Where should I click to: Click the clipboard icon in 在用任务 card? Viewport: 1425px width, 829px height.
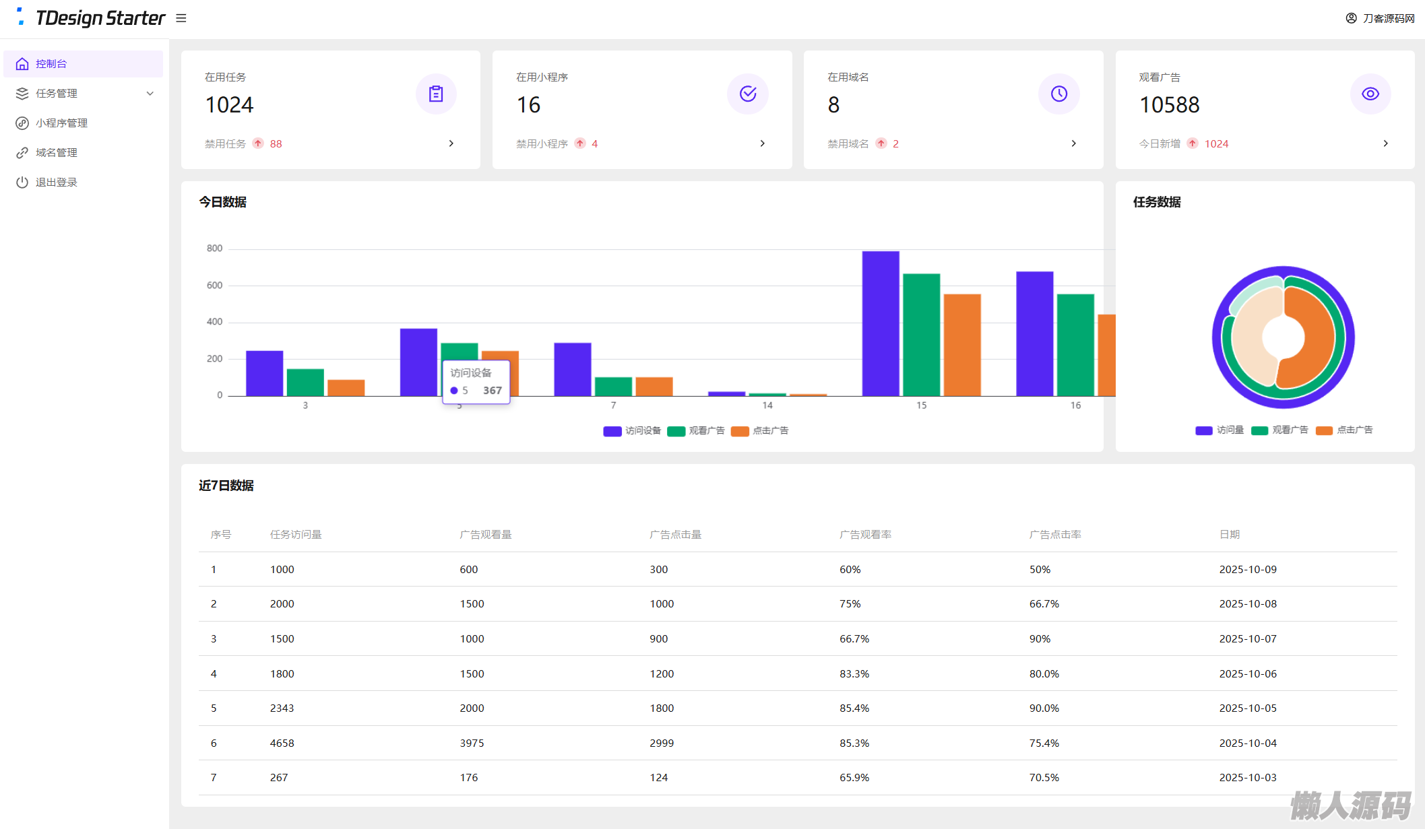click(x=436, y=94)
